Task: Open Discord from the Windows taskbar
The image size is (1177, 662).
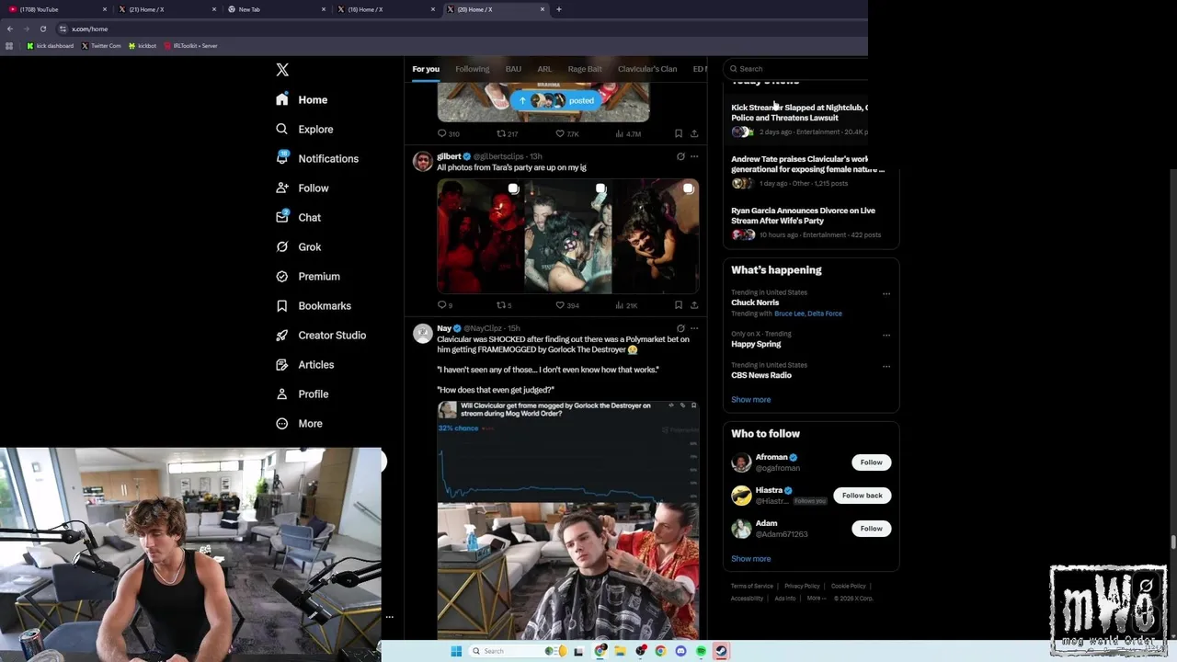Action: pyautogui.click(x=680, y=651)
